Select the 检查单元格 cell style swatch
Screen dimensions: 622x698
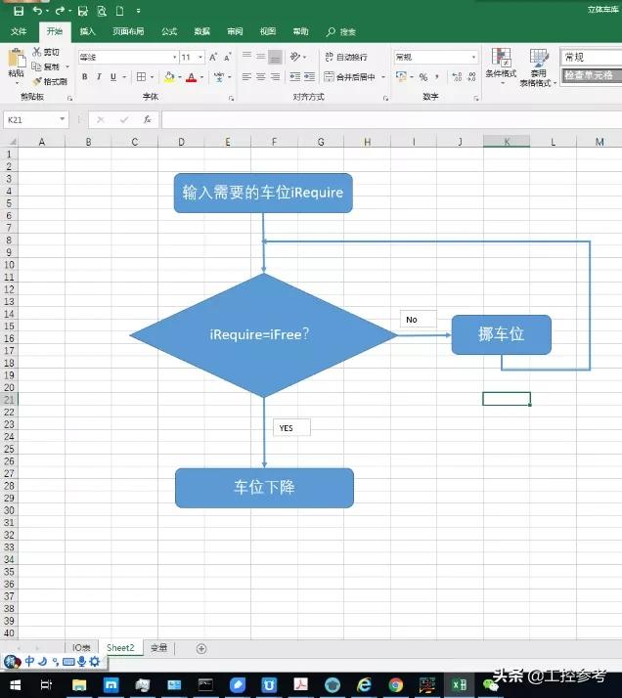pos(592,75)
